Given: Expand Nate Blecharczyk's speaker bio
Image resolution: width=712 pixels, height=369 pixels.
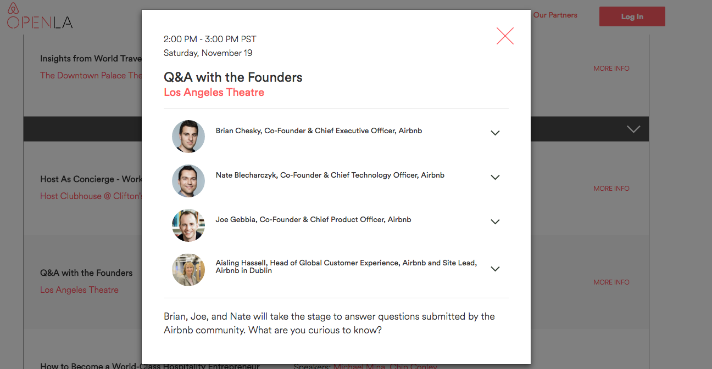Looking at the screenshot, I should tap(495, 177).
